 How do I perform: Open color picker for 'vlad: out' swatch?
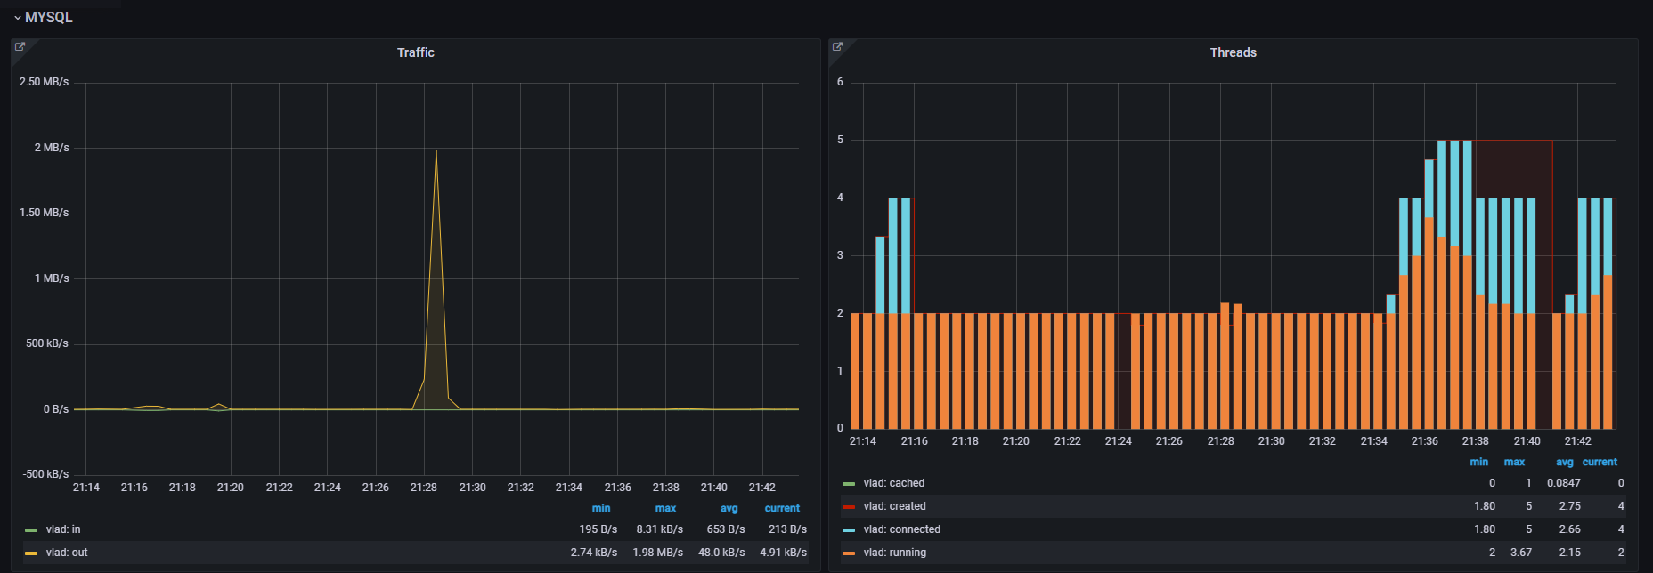pos(31,553)
